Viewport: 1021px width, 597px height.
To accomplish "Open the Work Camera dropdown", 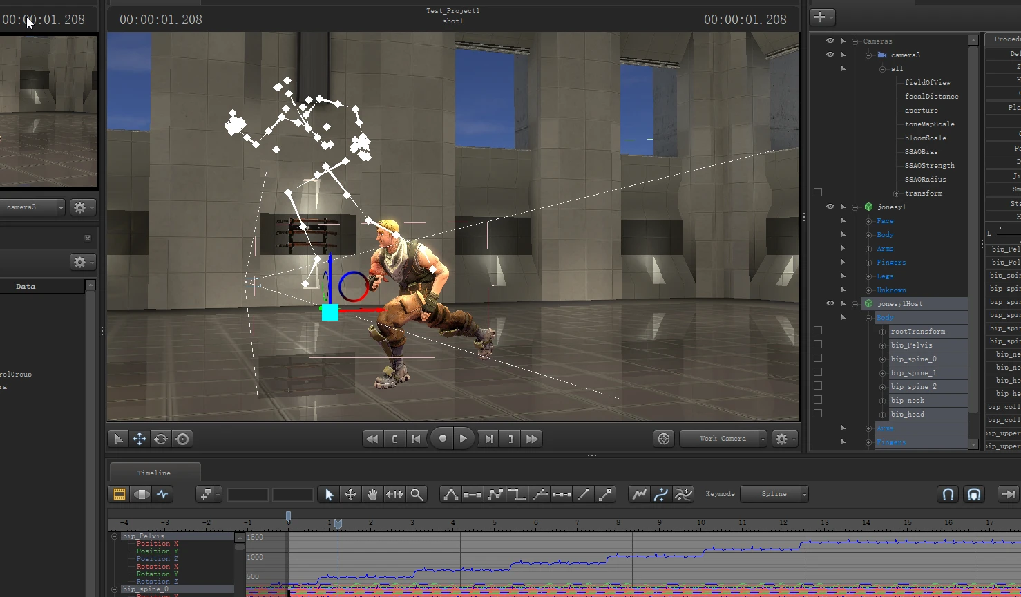I will pyautogui.click(x=723, y=439).
